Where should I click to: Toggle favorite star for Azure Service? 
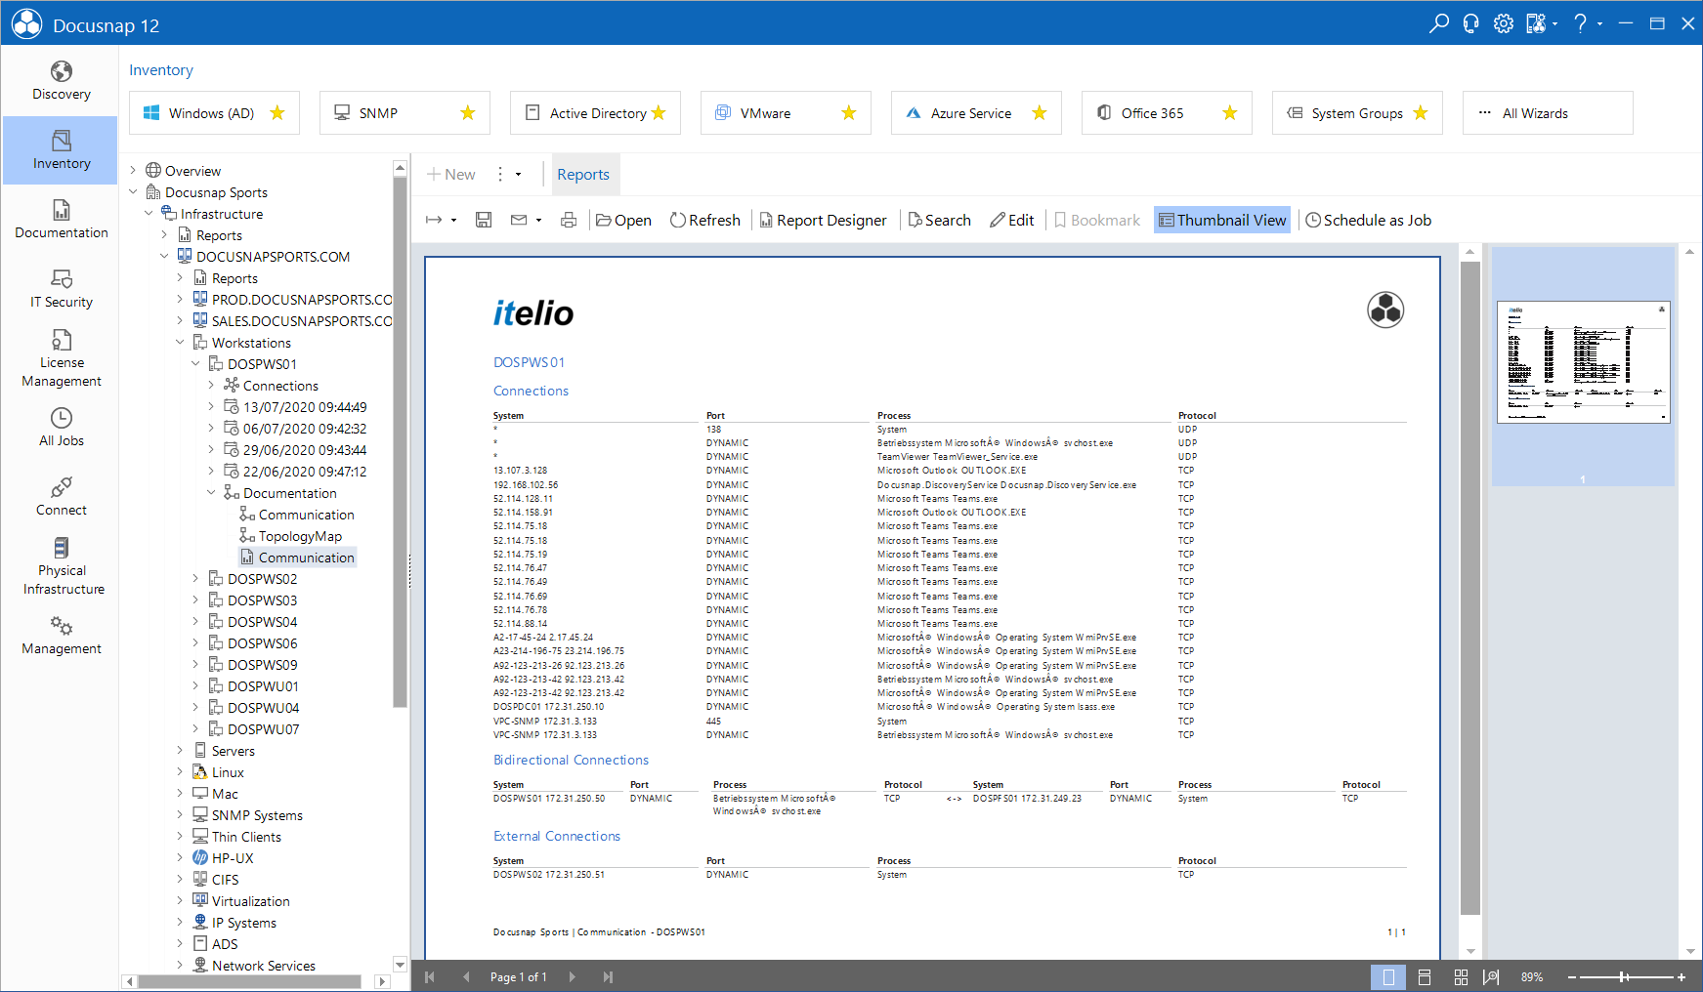[x=1040, y=113]
